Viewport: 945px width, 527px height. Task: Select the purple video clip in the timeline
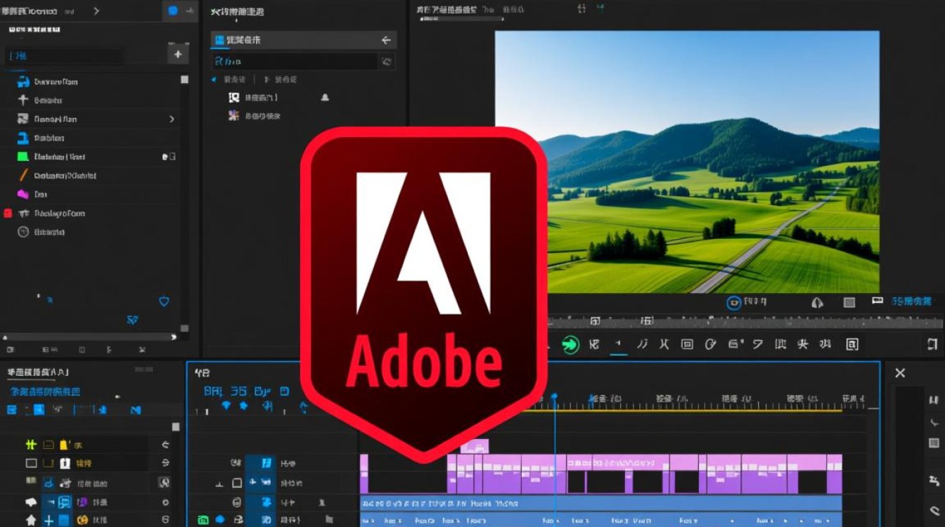(644, 474)
